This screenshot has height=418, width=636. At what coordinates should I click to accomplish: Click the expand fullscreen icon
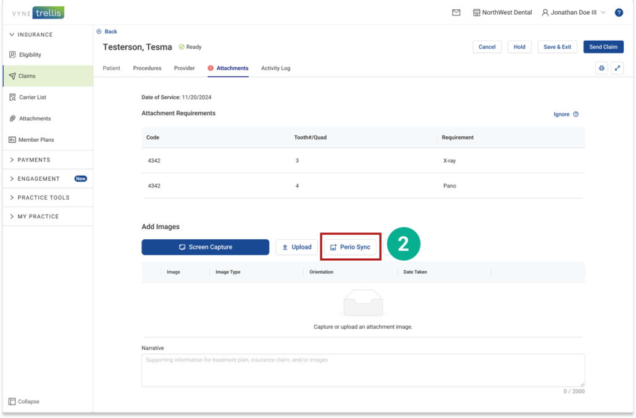617,68
